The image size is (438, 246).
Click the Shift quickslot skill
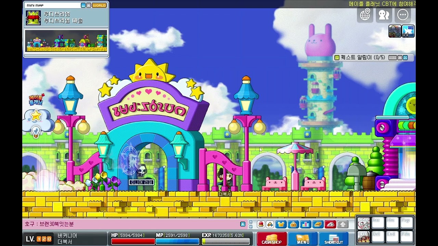[x=363, y=223]
